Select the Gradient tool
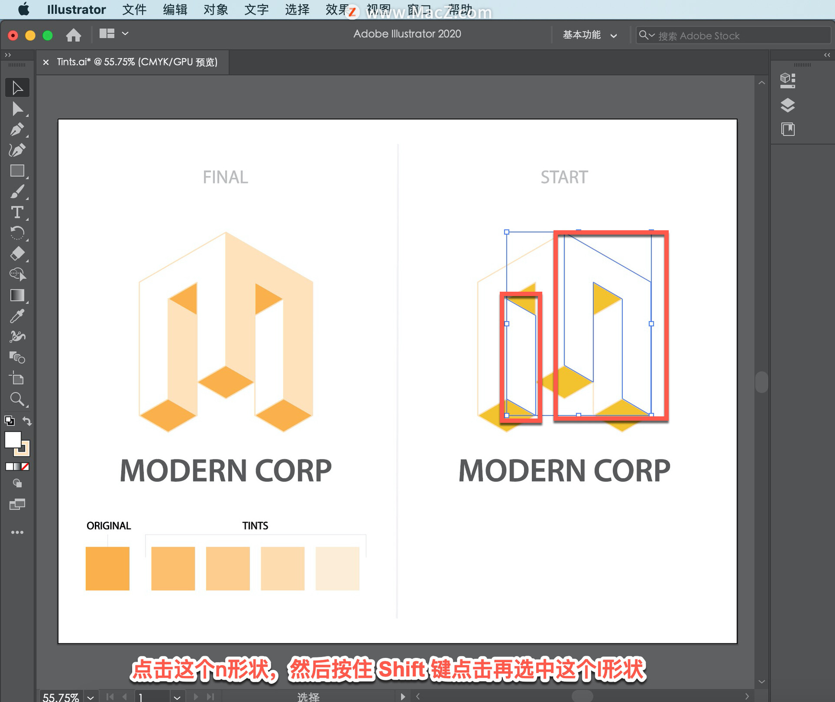 pyautogui.click(x=17, y=295)
